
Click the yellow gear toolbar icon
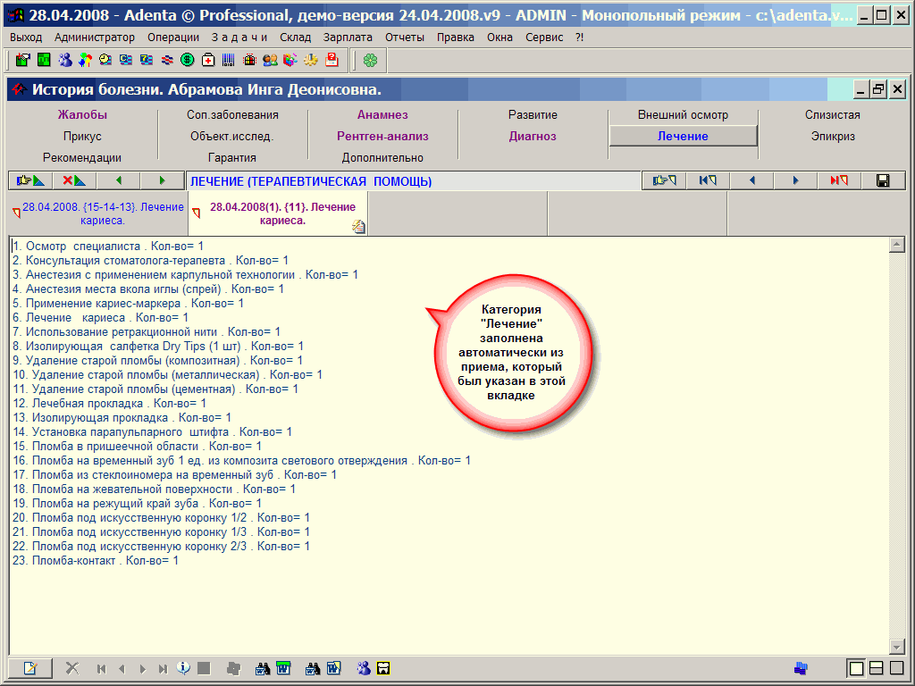pyautogui.click(x=311, y=60)
